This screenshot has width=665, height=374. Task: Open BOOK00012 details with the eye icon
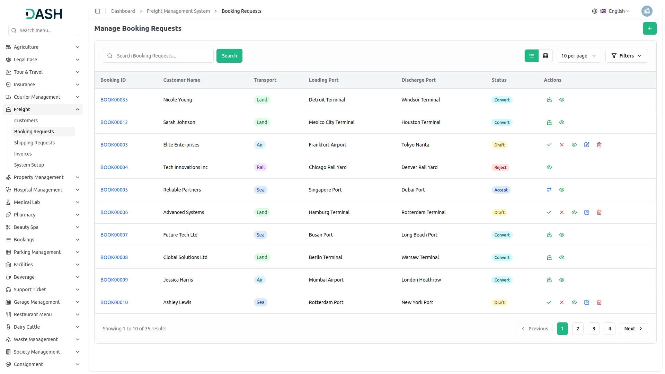561,122
